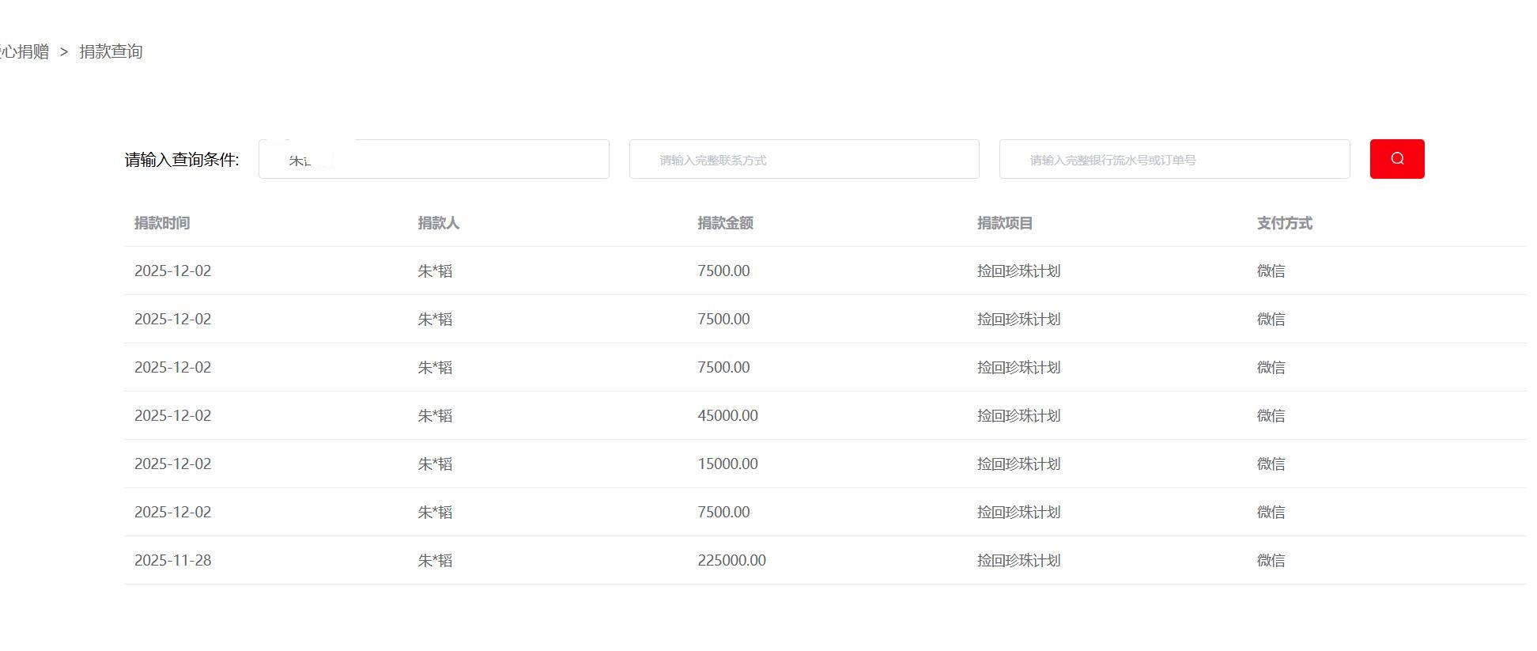Click the 225000.00 donation amount
This screenshot has height=651, width=1537.
pos(731,560)
